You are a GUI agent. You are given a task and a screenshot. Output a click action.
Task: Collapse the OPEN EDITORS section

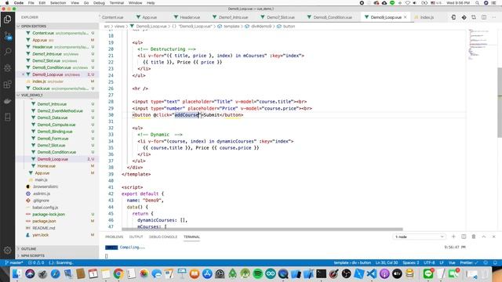57,26
